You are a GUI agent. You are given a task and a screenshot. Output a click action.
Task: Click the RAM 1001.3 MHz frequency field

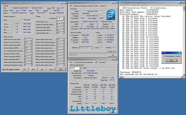[27, 32]
